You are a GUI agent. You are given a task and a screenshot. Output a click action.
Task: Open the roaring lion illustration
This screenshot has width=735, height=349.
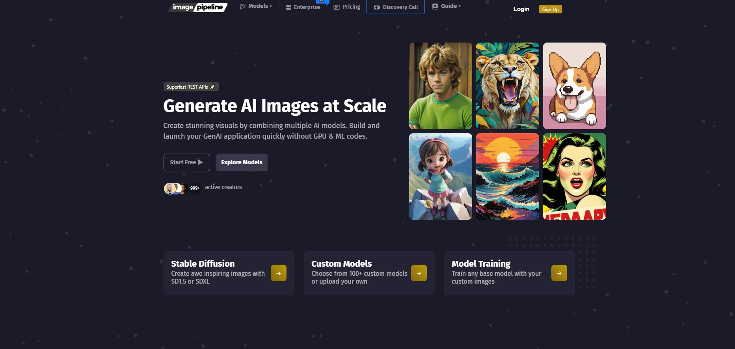point(508,86)
